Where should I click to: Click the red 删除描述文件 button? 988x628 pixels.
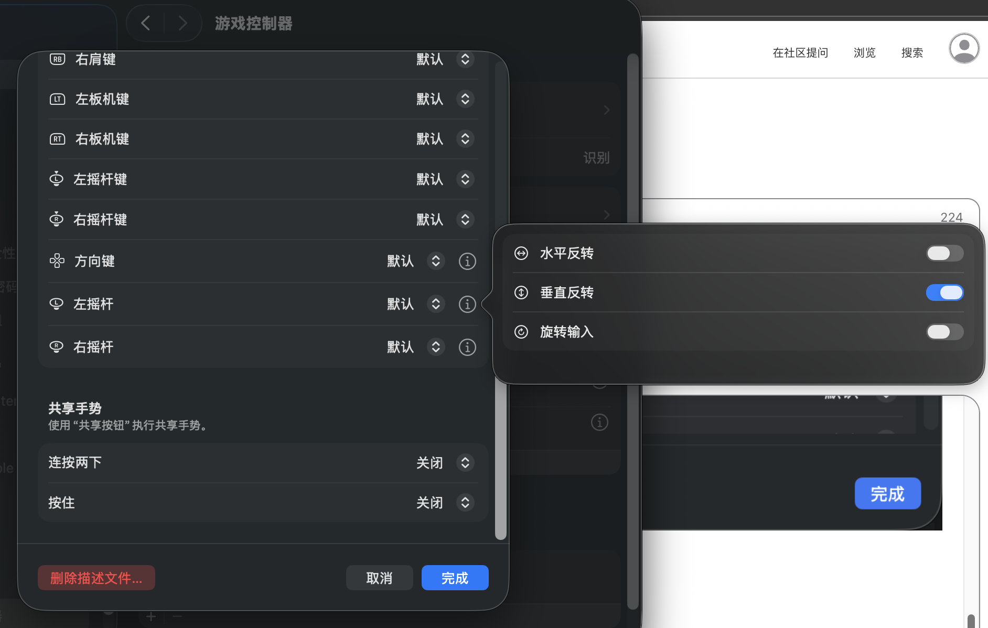click(96, 578)
